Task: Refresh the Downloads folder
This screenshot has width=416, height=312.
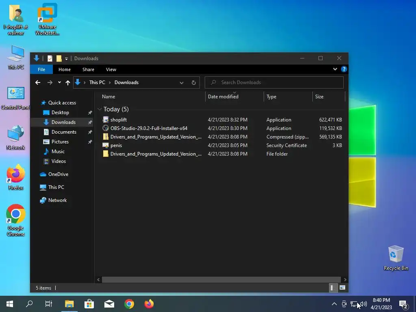Action: 194,83
